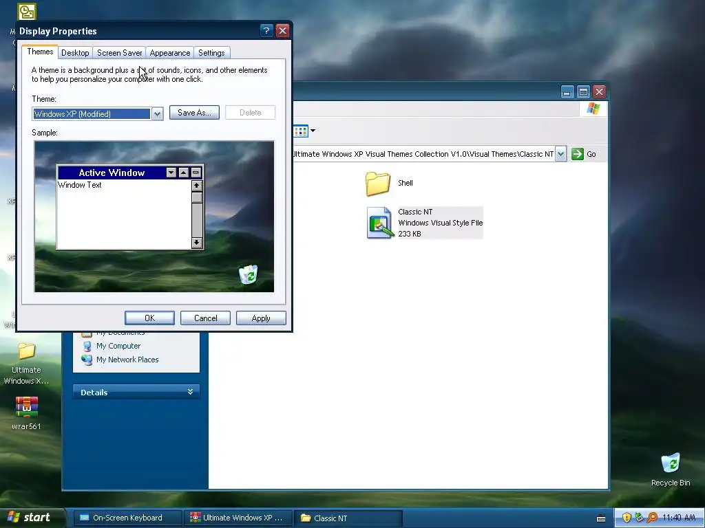The width and height of the screenshot is (705, 528).
Task: Close the Classic NT Explorer window
Action: 600,92
